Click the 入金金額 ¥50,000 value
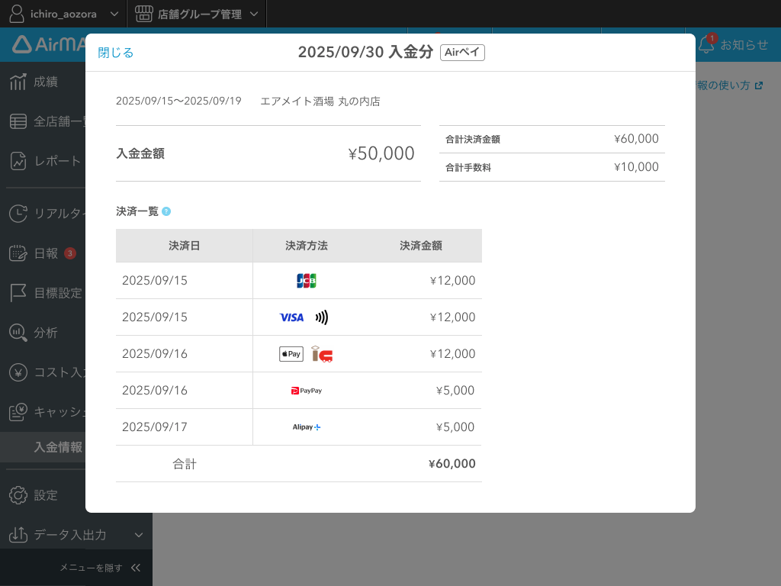Image resolution: width=781 pixels, height=586 pixels. [381, 153]
